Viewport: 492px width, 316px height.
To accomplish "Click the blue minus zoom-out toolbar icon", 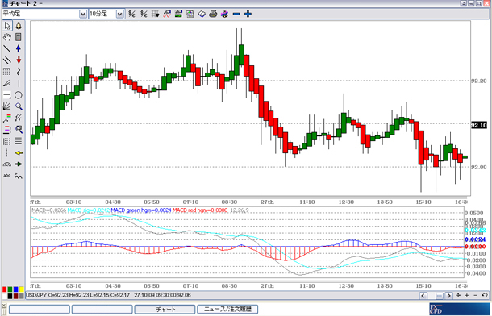I will 236,14.
